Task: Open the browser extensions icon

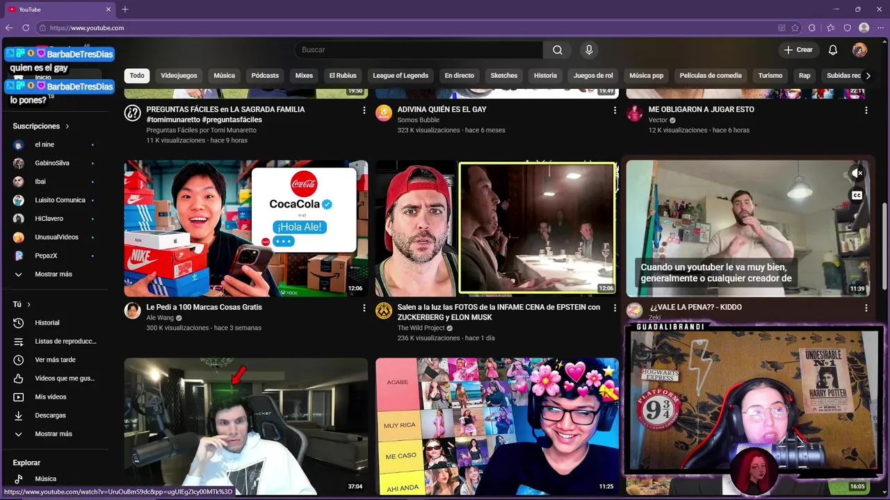Action: coord(812,28)
